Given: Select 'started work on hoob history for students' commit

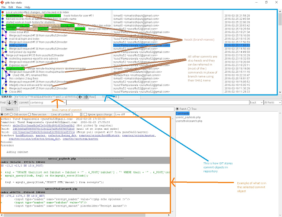Looking at the screenshot, I should [30, 22].
